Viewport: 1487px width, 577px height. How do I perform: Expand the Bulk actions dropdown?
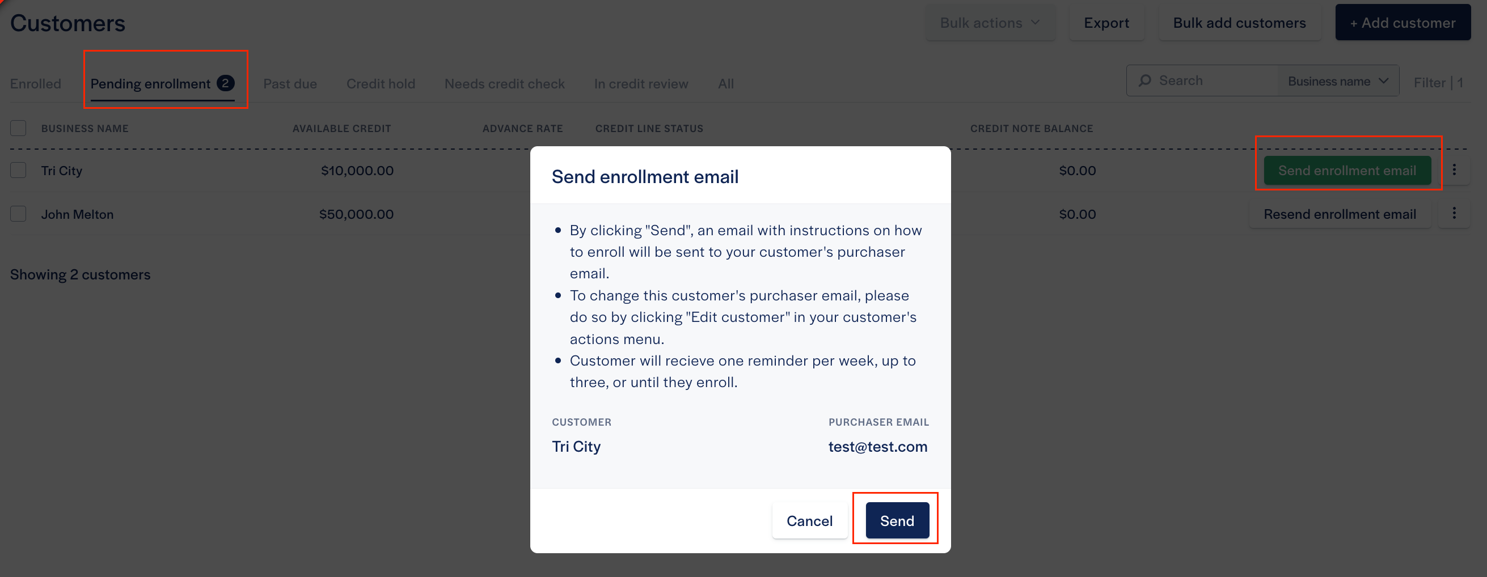[990, 23]
